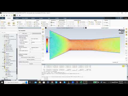The image size is (128, 96).
Task: Close the Contours of Velocity Magnitude tab
Action: tap(84, 28)
